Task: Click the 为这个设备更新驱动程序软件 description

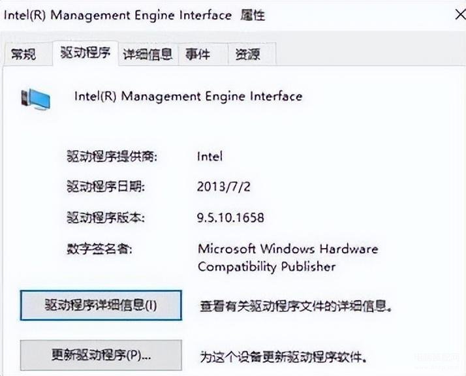Action: (x=284, y=356)
